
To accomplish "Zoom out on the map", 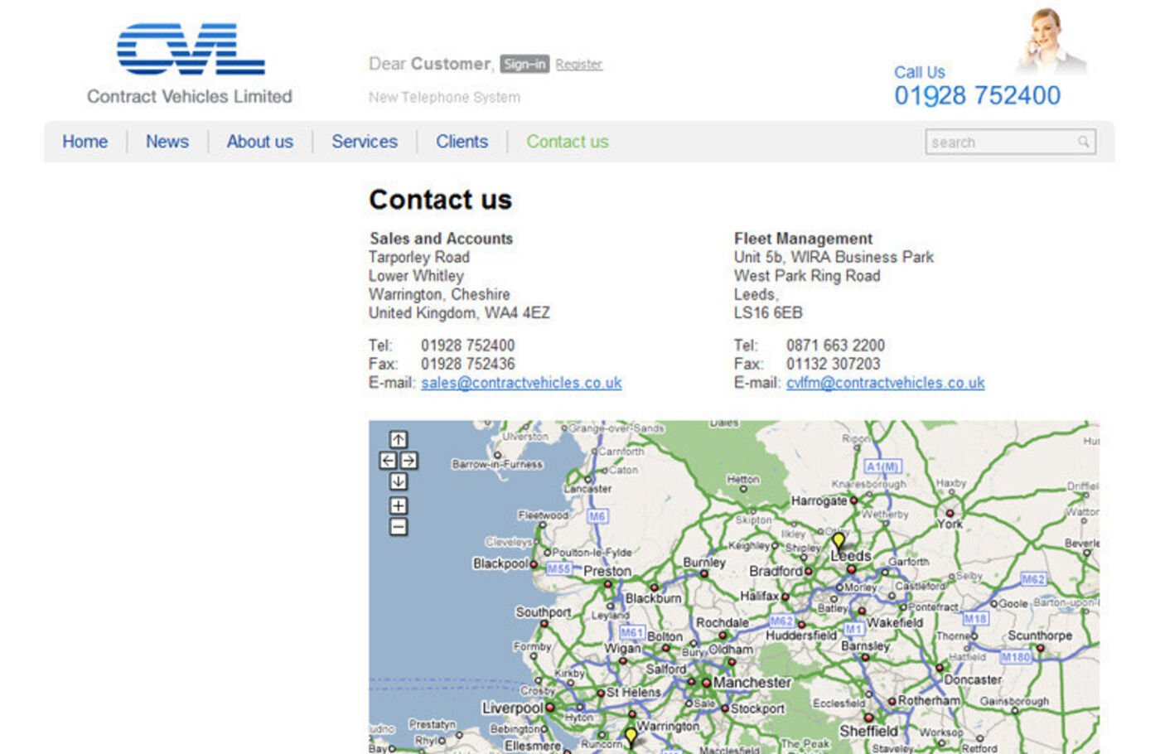I will coord(399,527).
